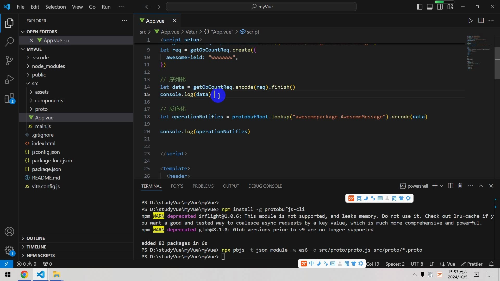Toggle the primary side bar layout button
This screenshot has width=500, height=281.
point(419,7)
